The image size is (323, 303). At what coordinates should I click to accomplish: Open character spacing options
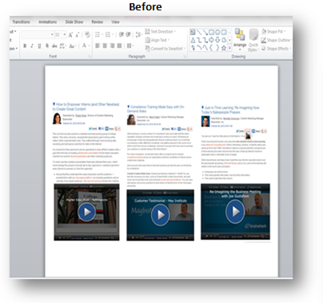[x=62, y=46]
